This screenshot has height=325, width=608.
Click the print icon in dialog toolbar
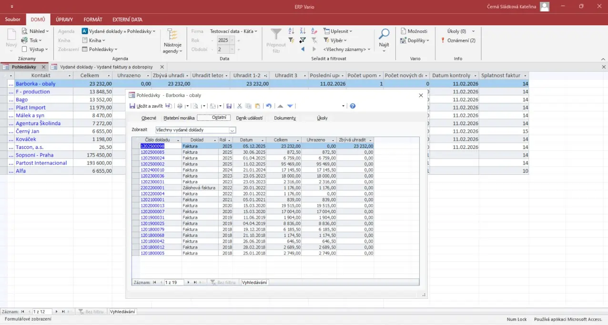click(180, 106)
